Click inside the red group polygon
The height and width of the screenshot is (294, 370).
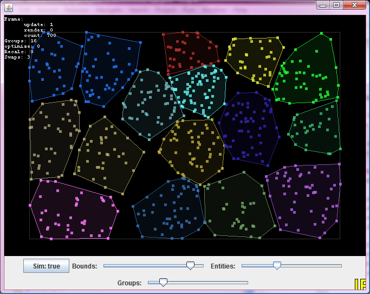pyautogui.click(x=190, y=52)
